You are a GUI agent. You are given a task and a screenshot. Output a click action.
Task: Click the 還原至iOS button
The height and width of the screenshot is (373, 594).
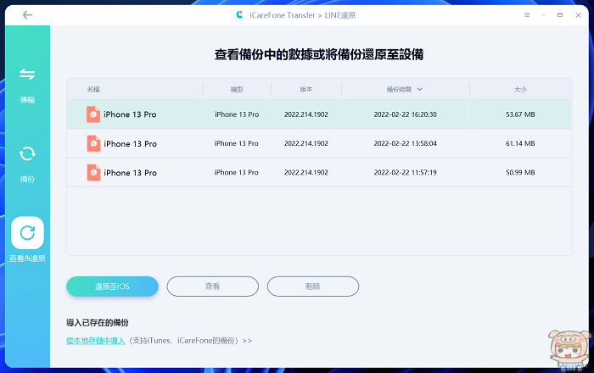tap(112, 287)
